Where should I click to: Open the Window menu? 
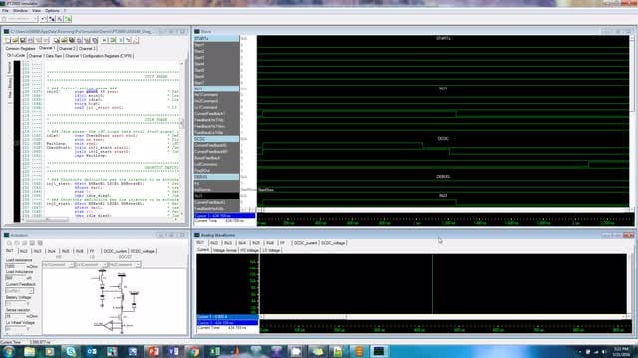pos(20,11)
